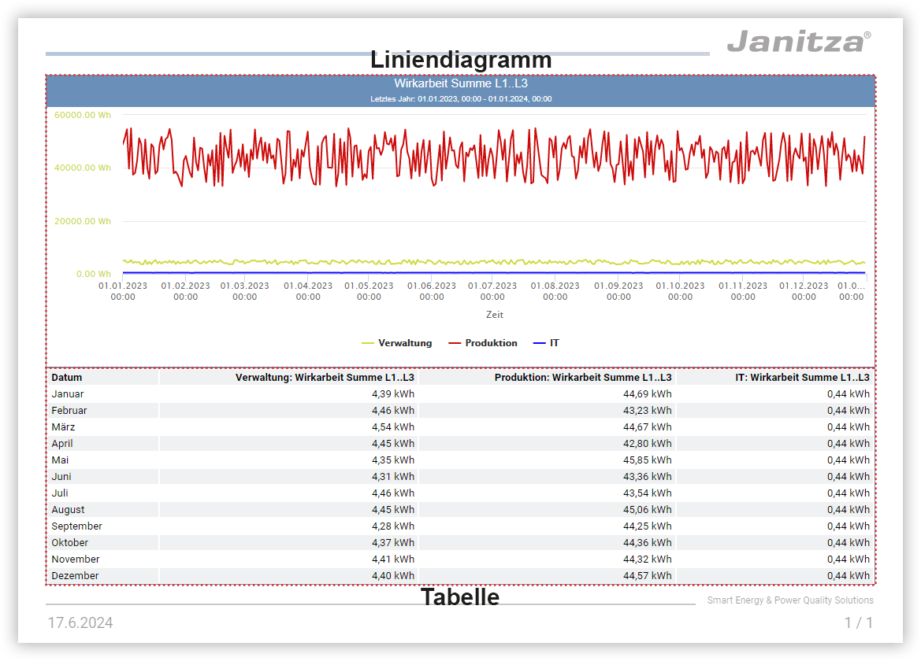The height and width of the screenshot is (661, 921).
Task: Click the chart title Wirkarbeit Summe L1..L3
Action: [461, 83]
